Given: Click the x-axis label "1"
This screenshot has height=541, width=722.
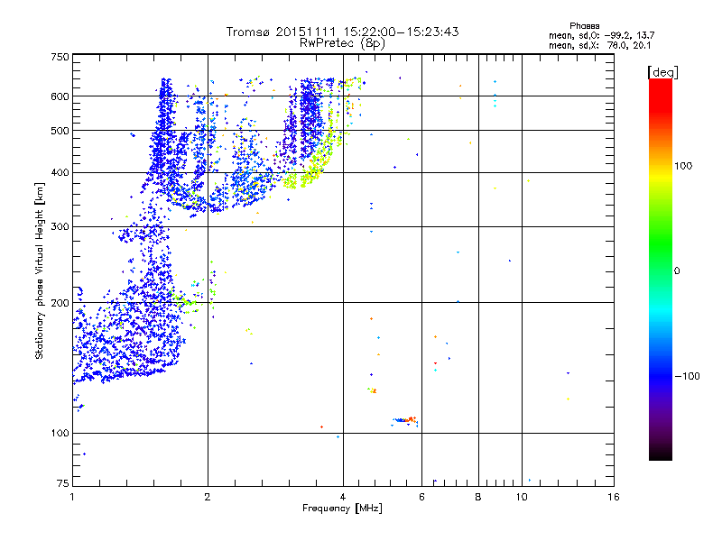Looking at the screenshot, I should pos(72,497).
